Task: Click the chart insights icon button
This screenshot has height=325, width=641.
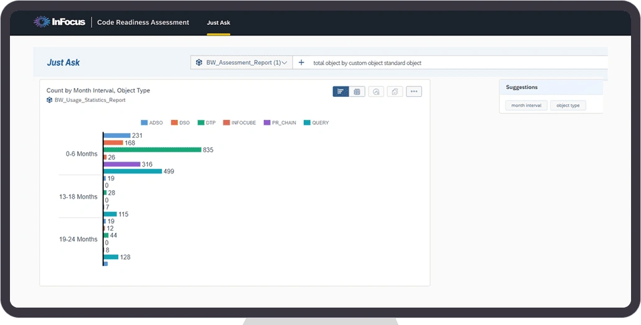Action: (376, 92)
